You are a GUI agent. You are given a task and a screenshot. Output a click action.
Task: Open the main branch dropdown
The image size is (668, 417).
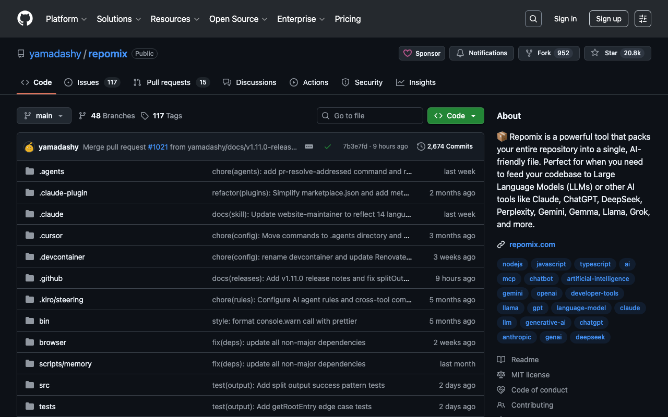pos(44,116)
